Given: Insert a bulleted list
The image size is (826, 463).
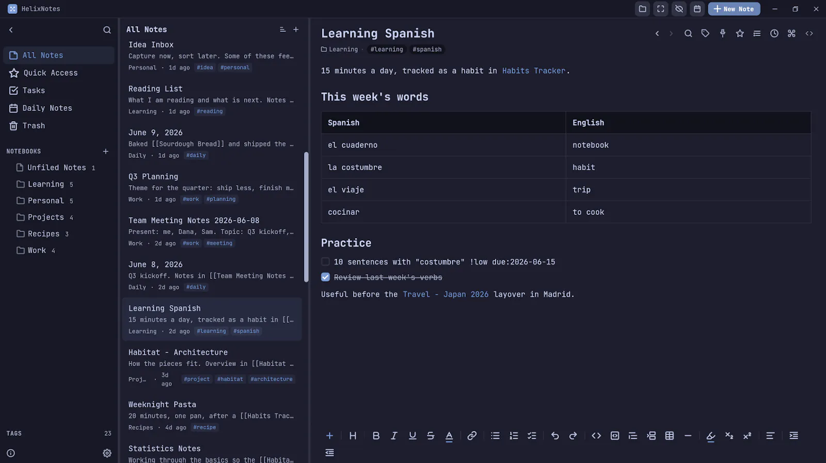Looking at the screenshot, I should click(x=495, y=436).
